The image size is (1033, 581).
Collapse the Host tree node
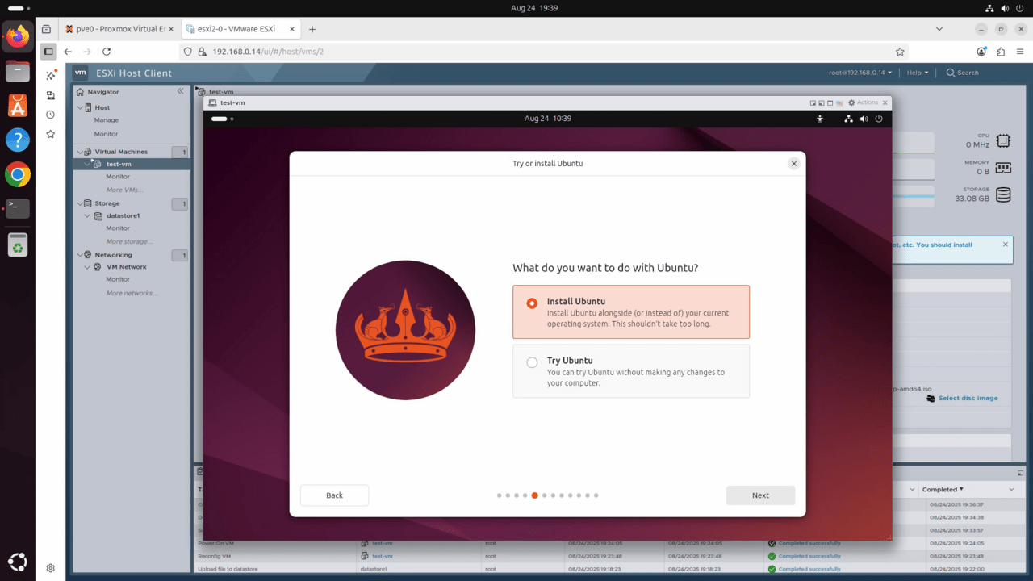pyautogui.click(x=79, y=107)
